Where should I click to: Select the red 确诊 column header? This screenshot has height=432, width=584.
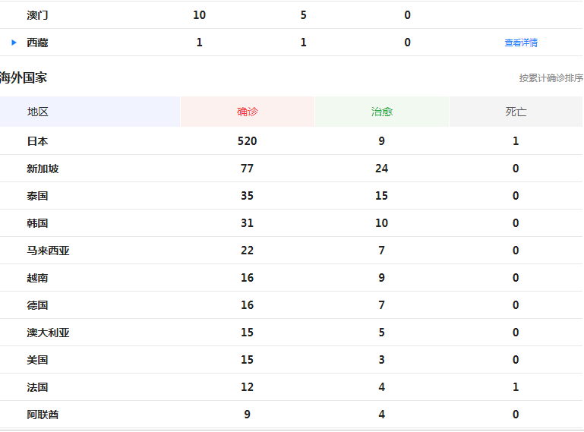coord(248,112)
